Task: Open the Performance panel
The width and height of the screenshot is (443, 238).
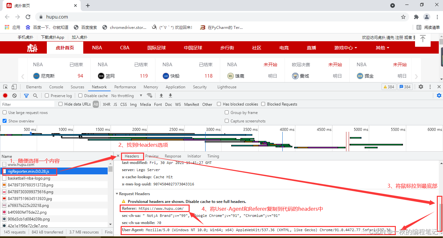Action: pyautogui.click(x=125, y=87)
